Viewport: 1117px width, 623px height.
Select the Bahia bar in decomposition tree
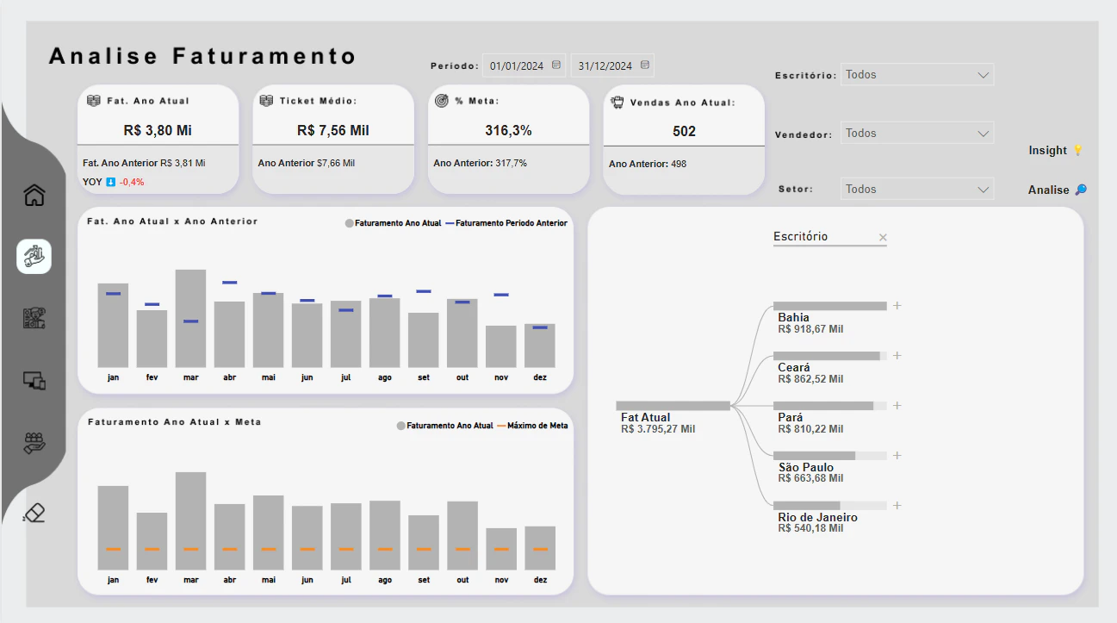830,306
